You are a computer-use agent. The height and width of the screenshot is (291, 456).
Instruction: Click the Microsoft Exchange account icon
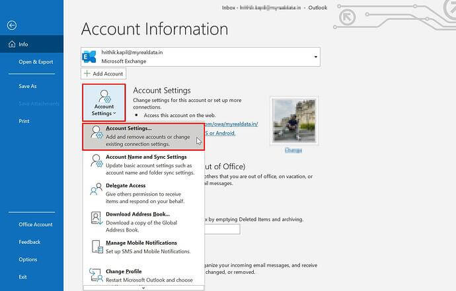click(89, 57)
